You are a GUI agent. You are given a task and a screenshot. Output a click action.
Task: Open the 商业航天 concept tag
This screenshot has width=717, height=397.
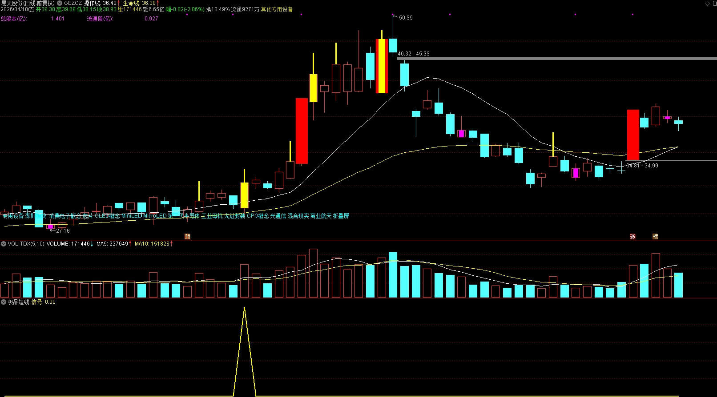[321, 216]
